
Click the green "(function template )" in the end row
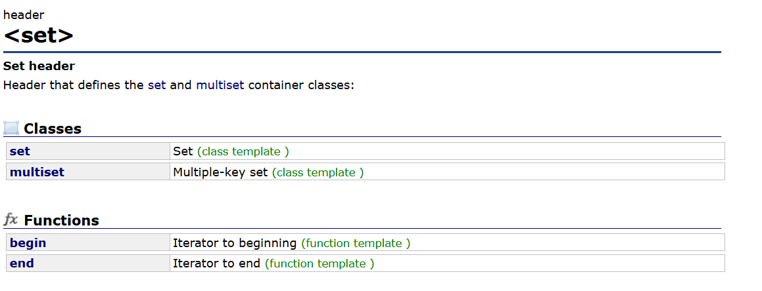[320, 263]
